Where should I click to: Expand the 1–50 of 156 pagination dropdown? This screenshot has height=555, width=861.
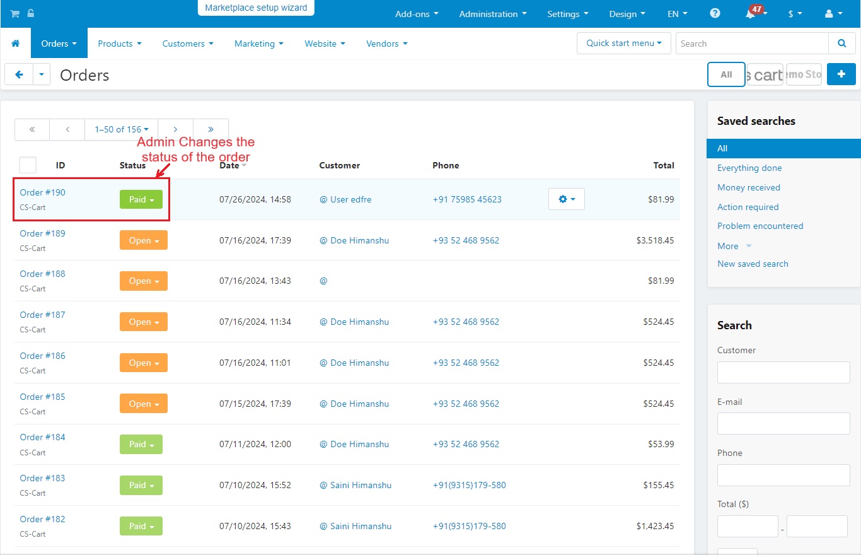click(121, 129)
